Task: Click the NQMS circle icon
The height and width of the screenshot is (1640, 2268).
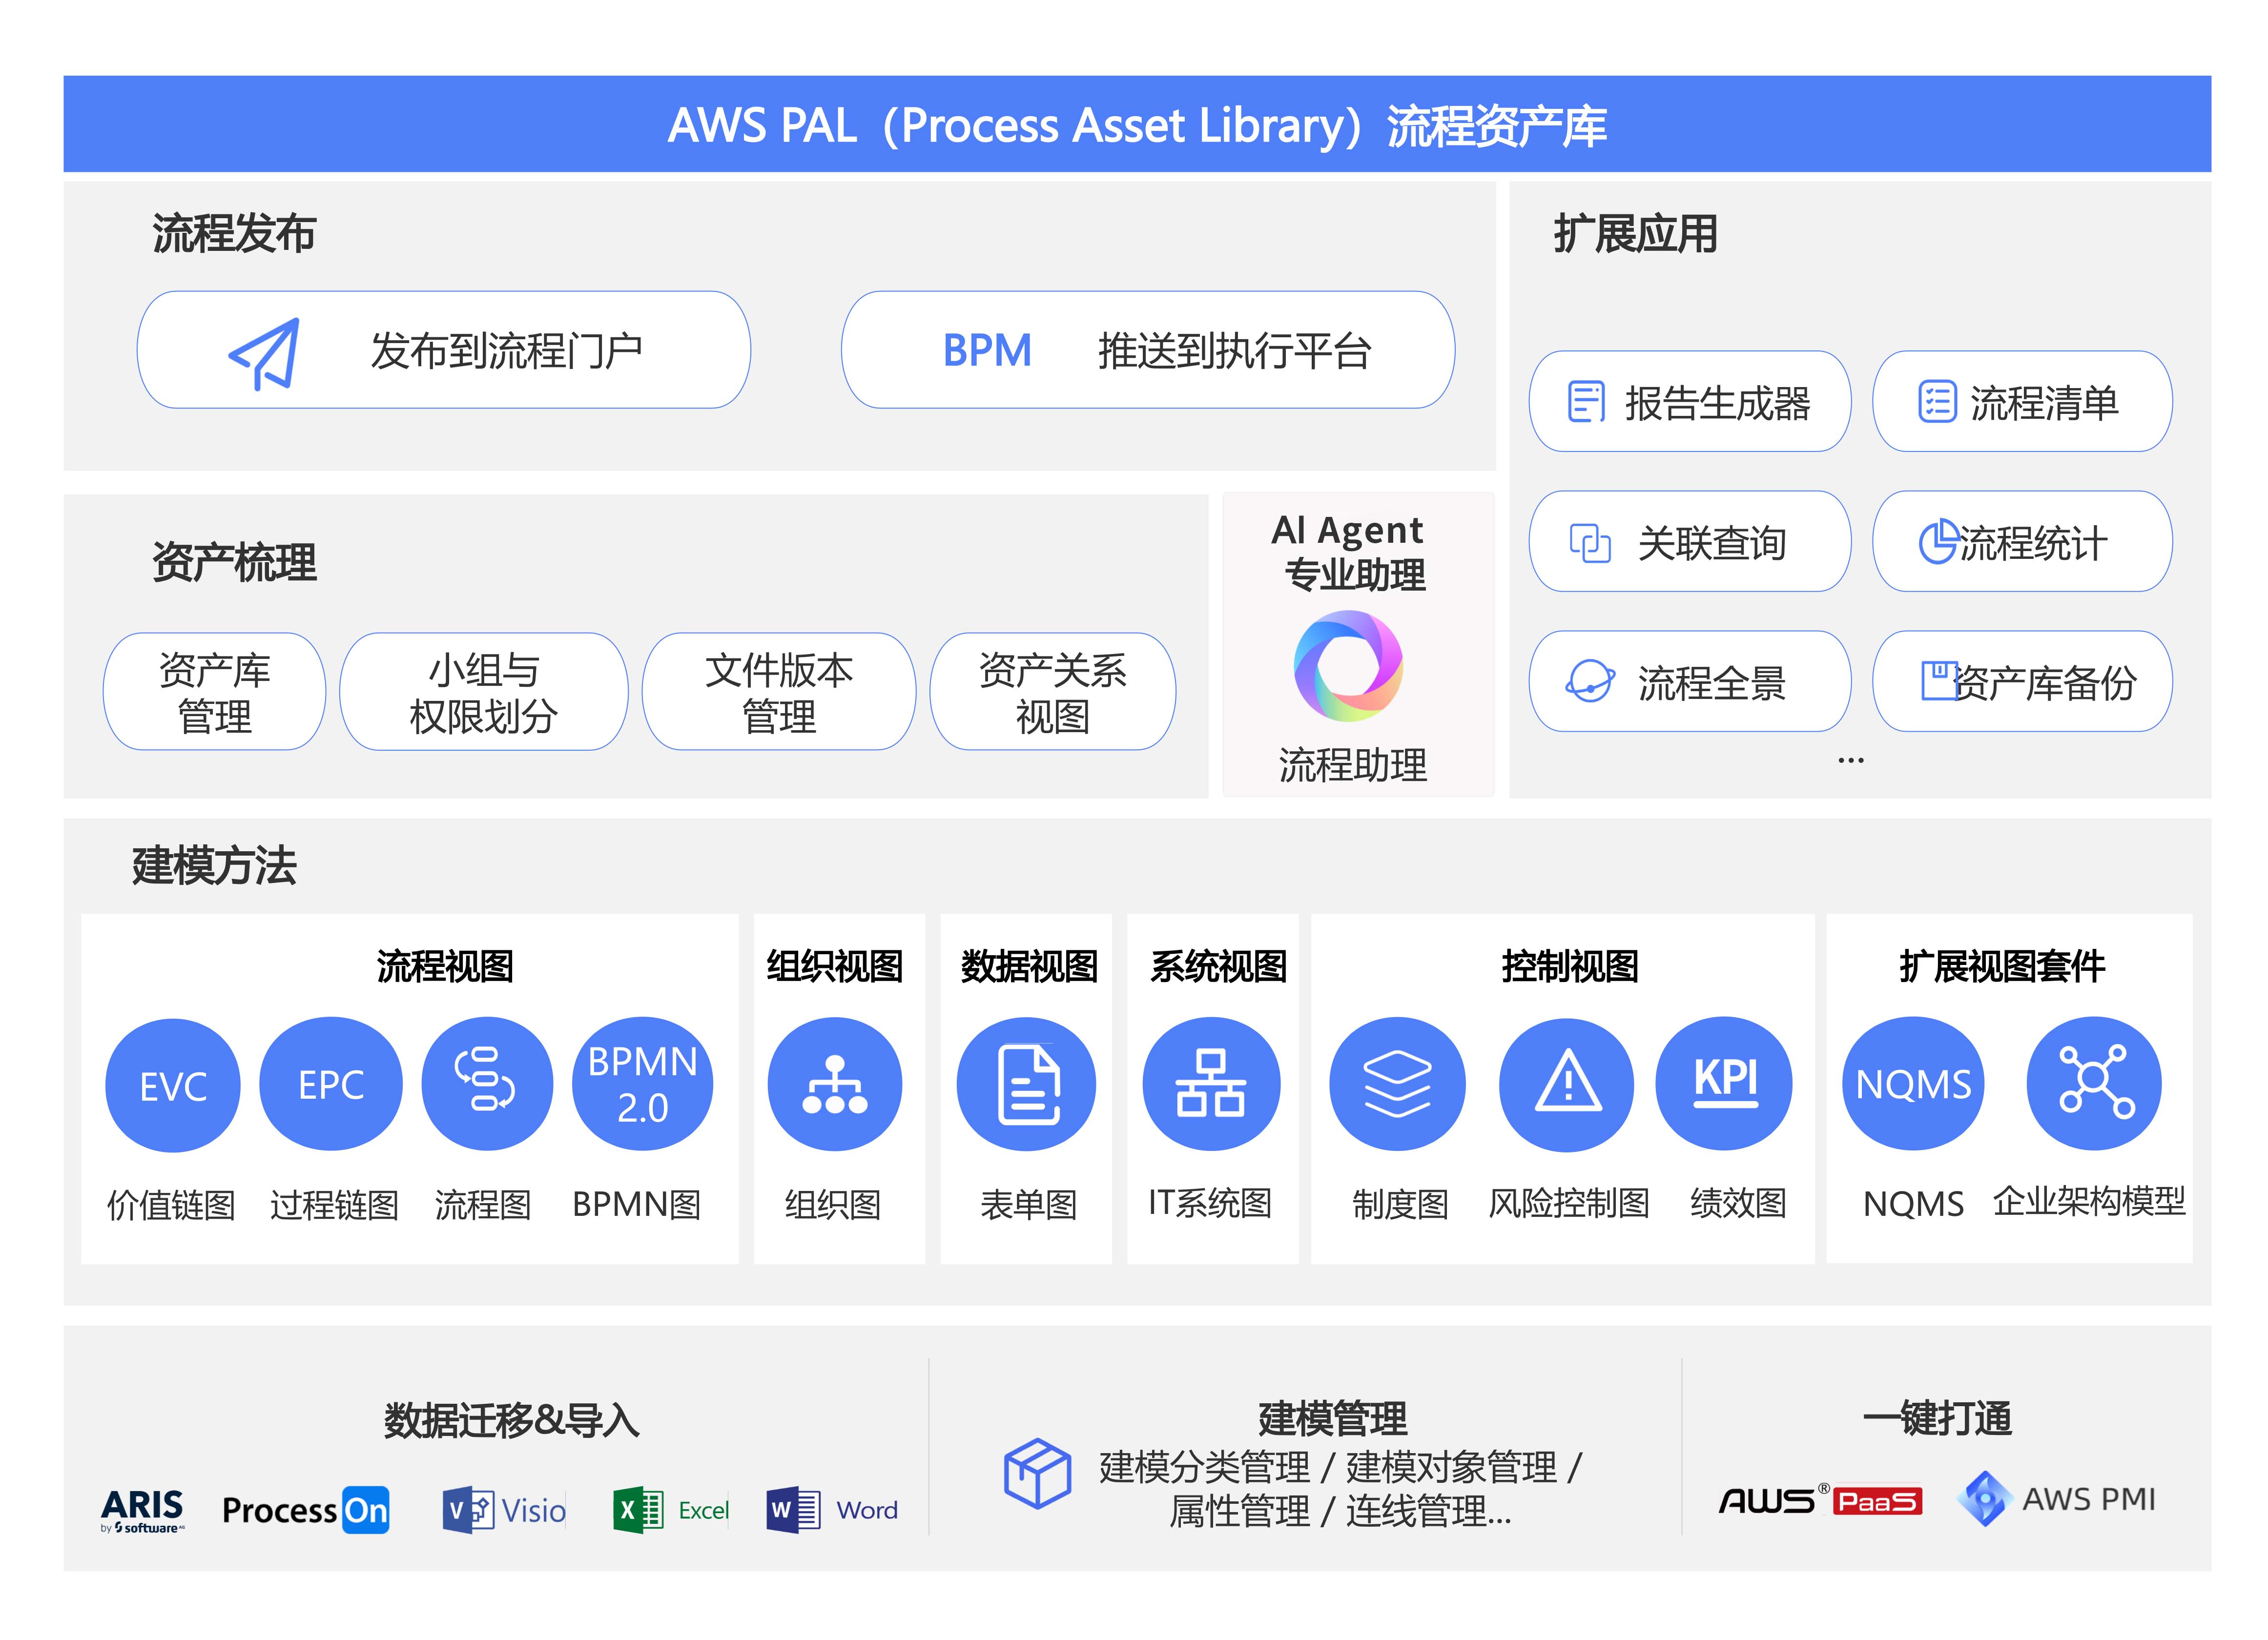Action: [x=1913, y=1084]
